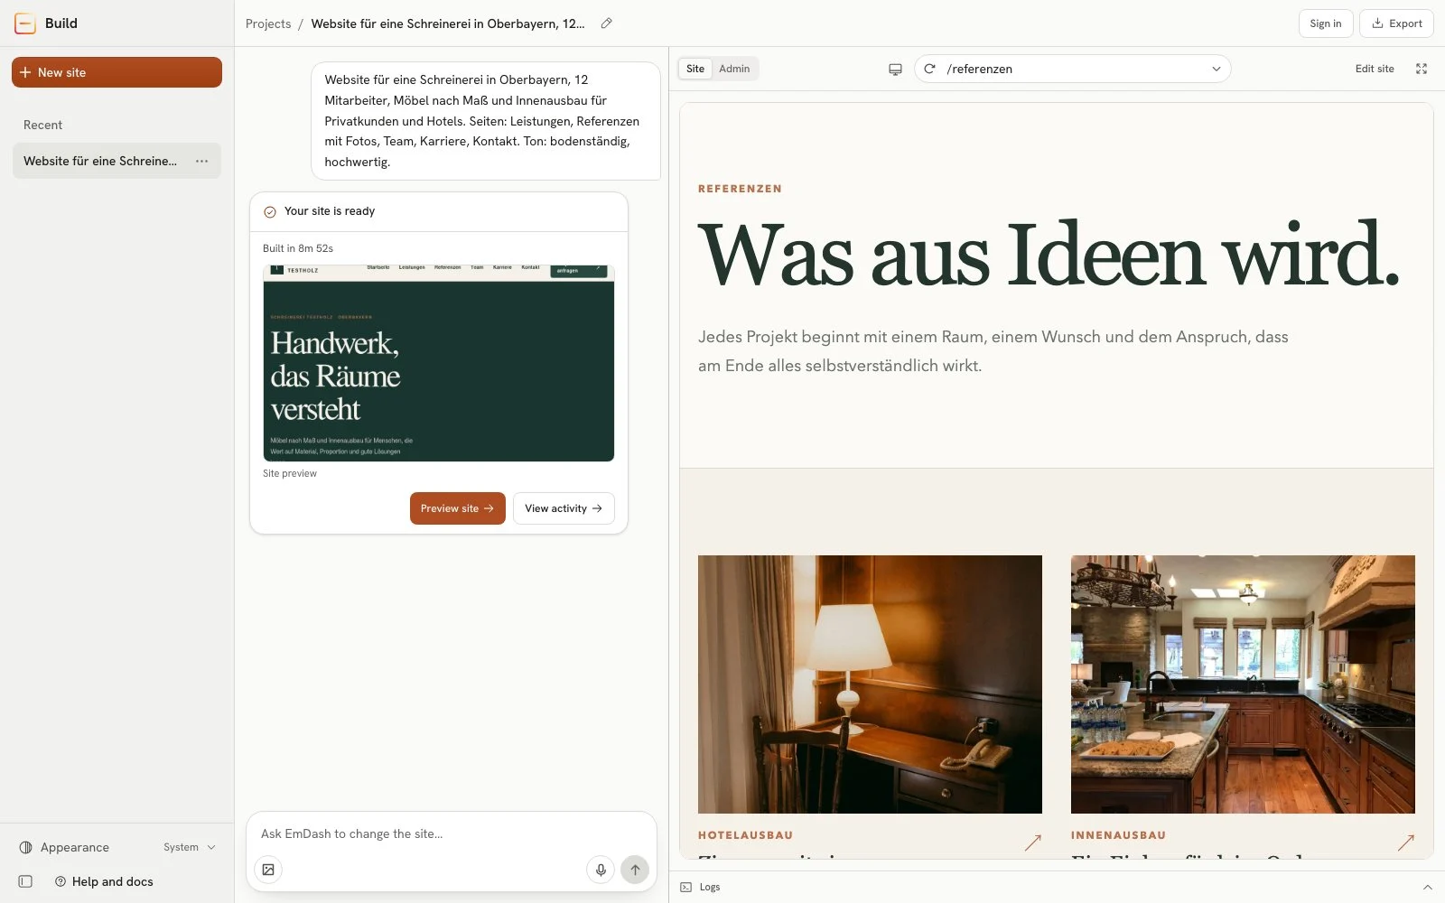Click the Sign in button
This screenshot has height=903, width=1445.
coord(1325,23)
